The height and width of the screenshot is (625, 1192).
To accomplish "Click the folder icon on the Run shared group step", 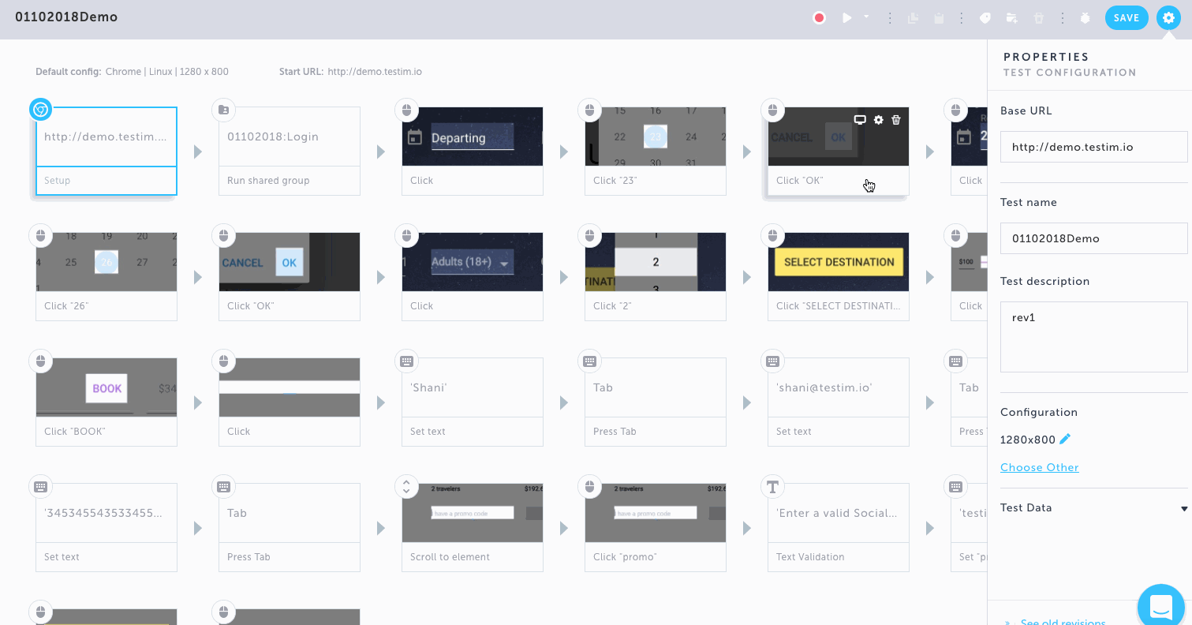I will click(x=223, y=110).
